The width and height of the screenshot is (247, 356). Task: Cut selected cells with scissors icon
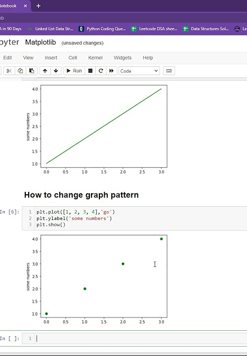click(x=9, y=71)
